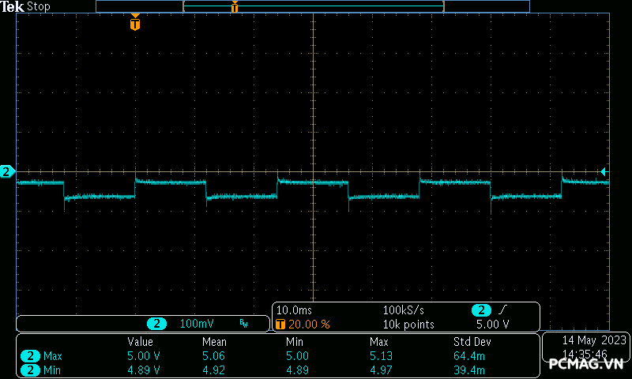Click the orange trigger position T marker
The width and height of the screenshot is (632, 379).
tap(135, 24)
